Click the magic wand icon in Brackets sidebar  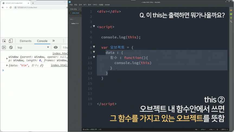point(231,22)
